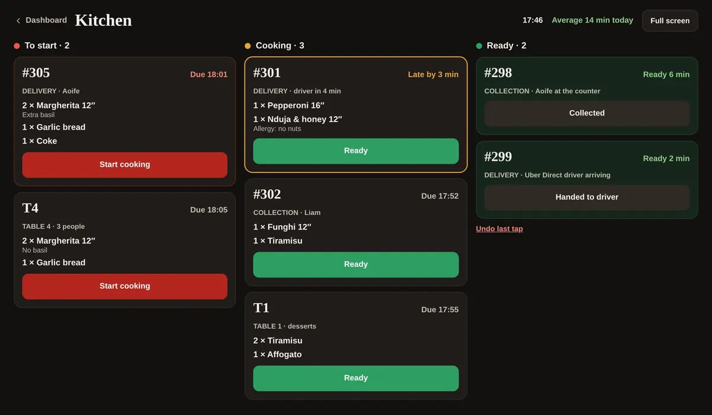Click the orange Cooking status dot
Screen dimensions: 712x415
click(x=248, y=46)
